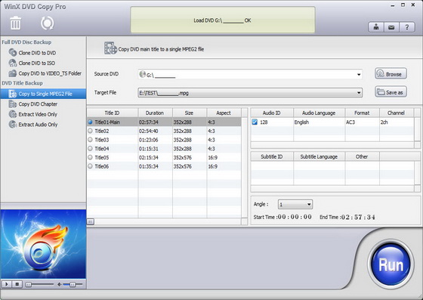423x300 pixels.
Task: Expand the Source DVD dropdown
Action: pyautogui.click(x=359, y=75)
